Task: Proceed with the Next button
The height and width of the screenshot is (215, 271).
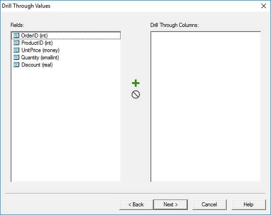Action: click(x=171, y=204)
